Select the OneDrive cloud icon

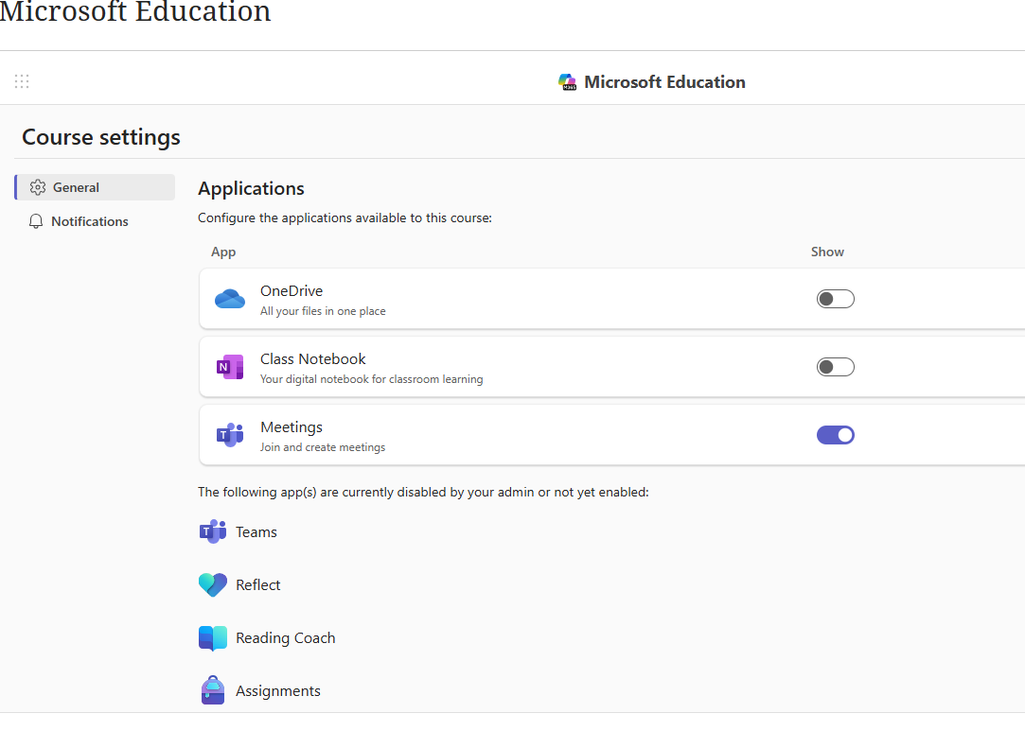229,297
